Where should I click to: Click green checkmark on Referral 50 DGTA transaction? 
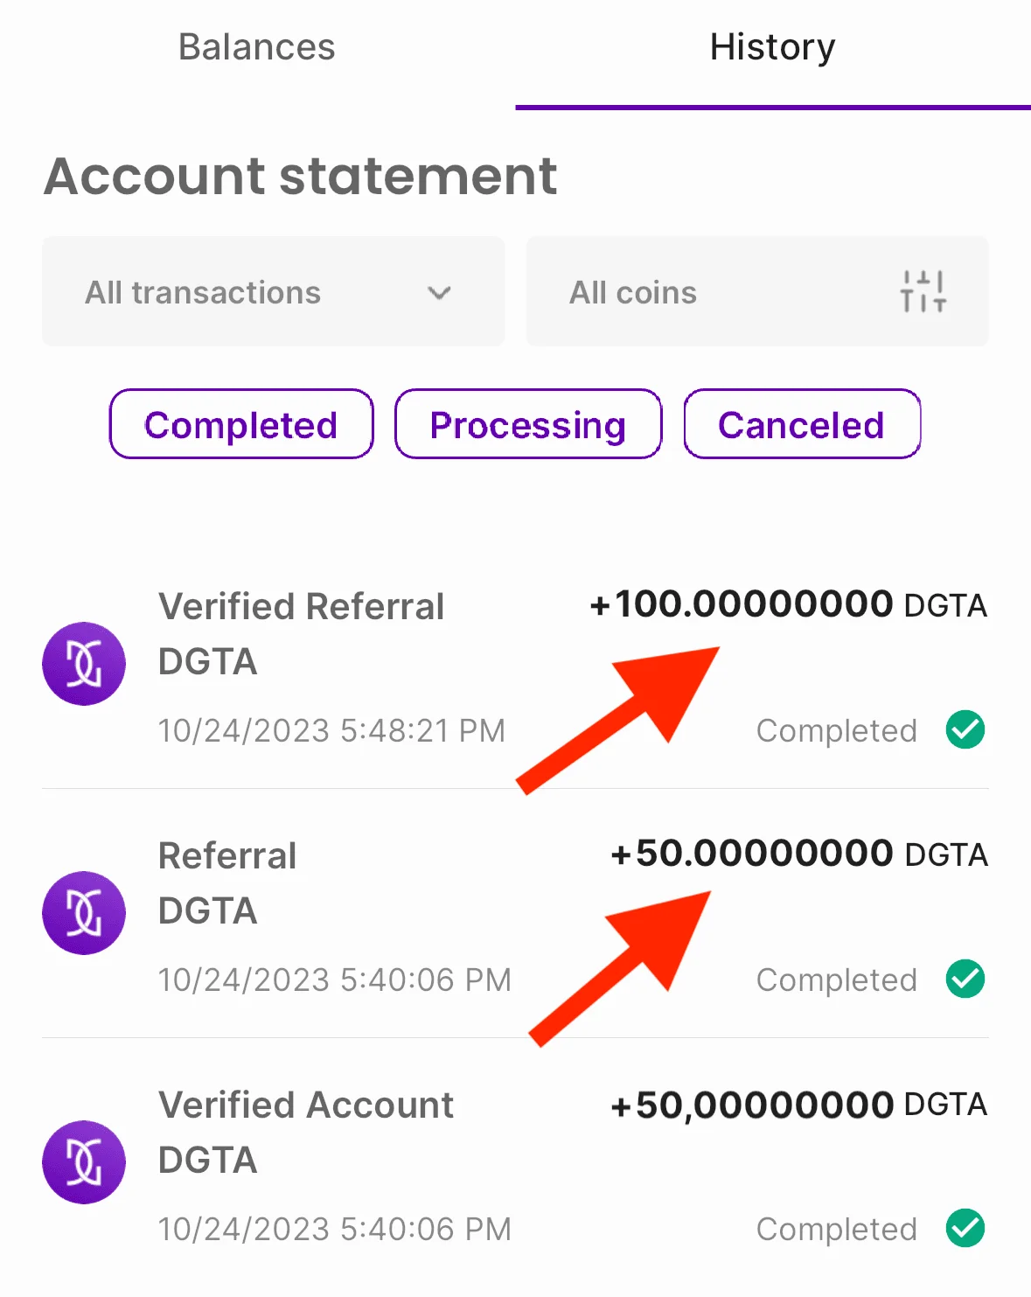click(965, 979)
